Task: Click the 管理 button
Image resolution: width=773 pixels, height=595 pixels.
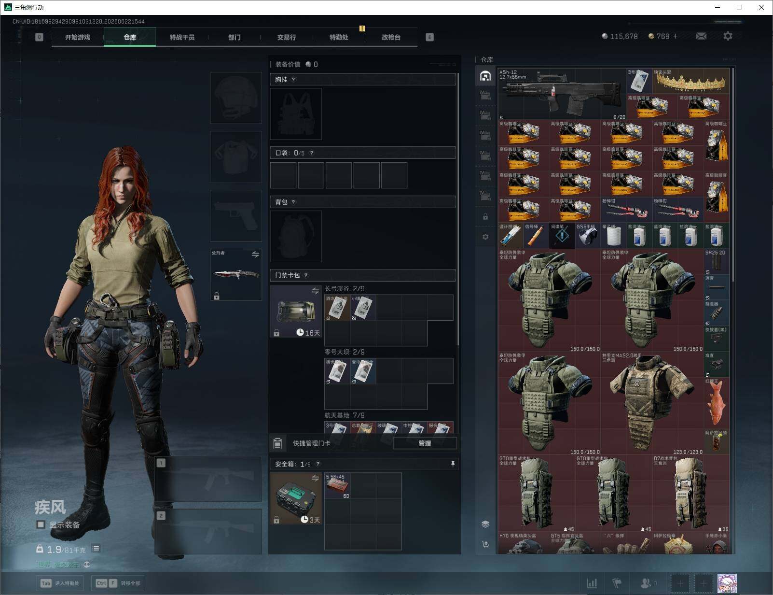Action: click(425, 443)
